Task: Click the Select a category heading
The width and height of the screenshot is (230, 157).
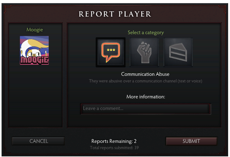Action: pos(146,32)
